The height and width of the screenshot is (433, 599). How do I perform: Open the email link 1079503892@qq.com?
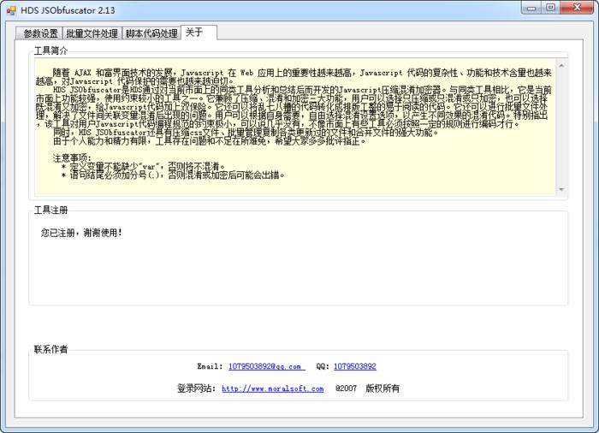pos(267,366)
